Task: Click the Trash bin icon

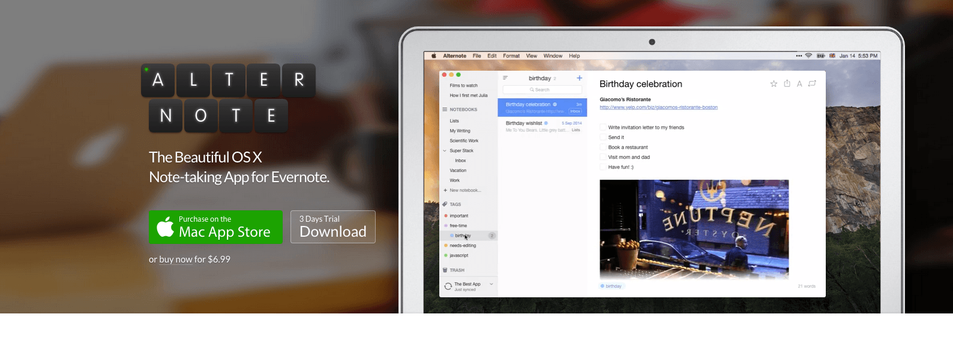Action: 445,270
